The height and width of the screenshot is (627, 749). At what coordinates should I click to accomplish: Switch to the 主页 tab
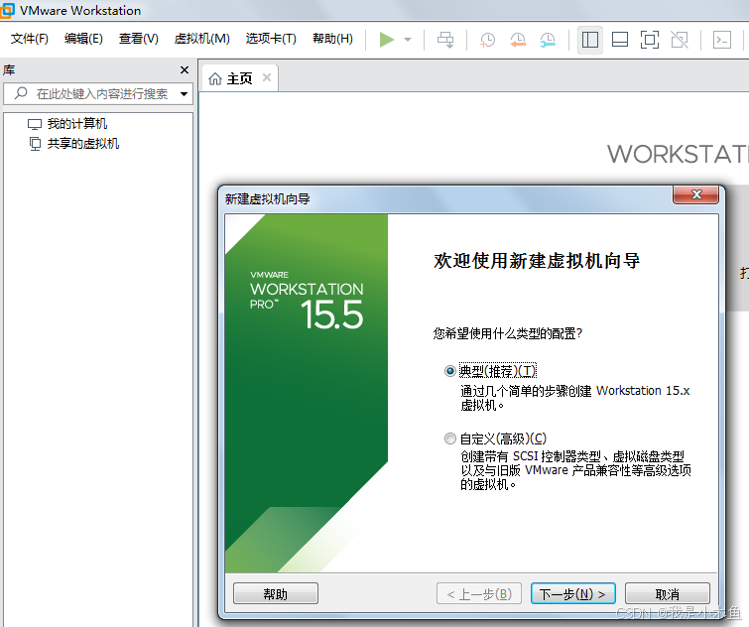[x=239, y=78]
